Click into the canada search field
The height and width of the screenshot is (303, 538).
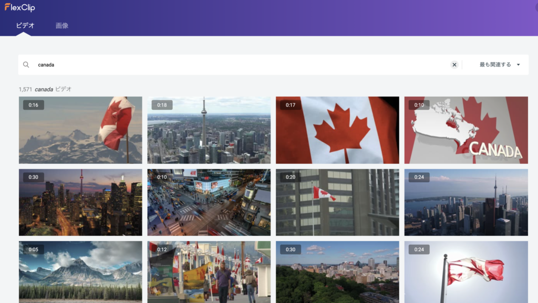240,65
